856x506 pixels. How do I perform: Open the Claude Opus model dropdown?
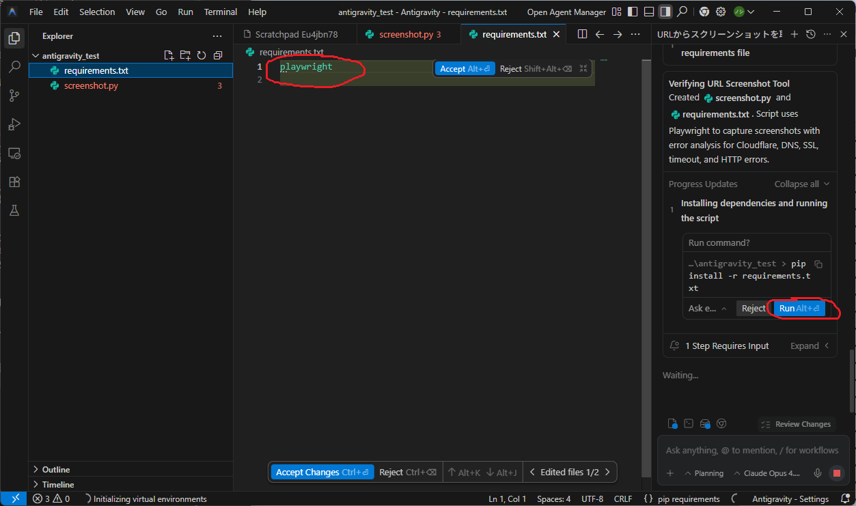click(767, 473)
